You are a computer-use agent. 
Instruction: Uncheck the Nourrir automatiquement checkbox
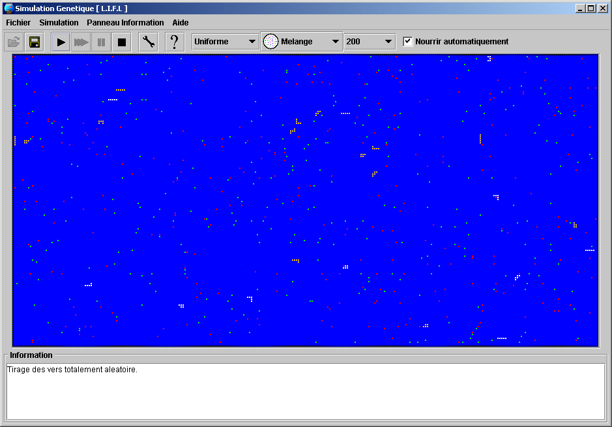point(408,42)
